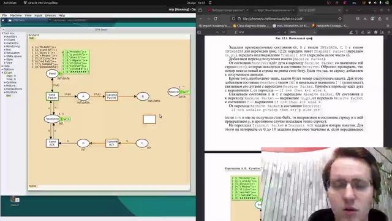Expand the Hierarchy tool group

(x=5, y=43)
